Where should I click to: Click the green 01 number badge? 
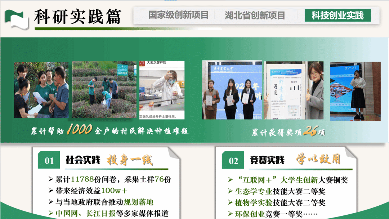(x=49, y=161)
